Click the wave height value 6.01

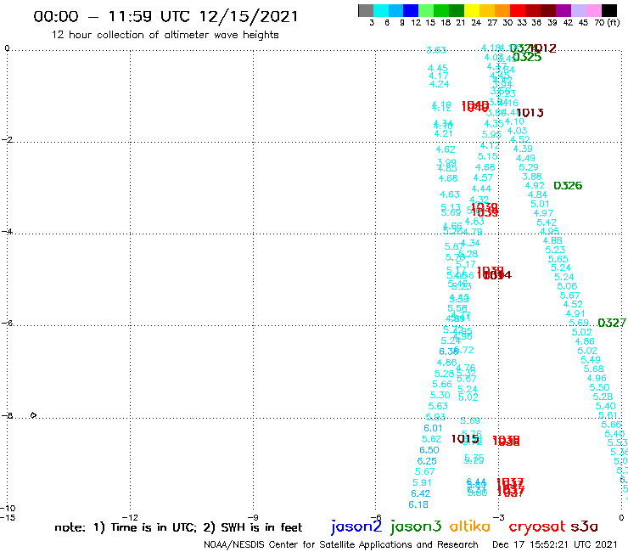(433, 428)
